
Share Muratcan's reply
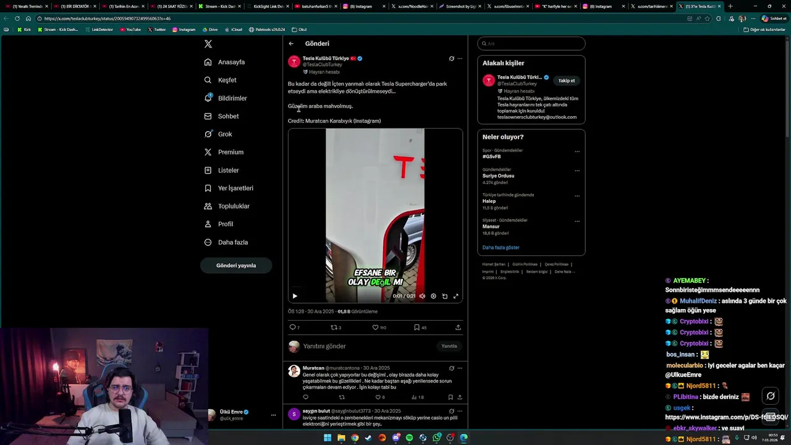pyautogui.click(x=459, y=397)
